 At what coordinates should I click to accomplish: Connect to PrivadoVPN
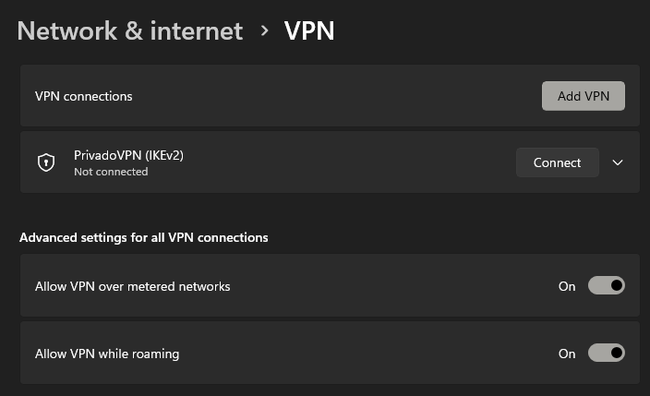557,162
